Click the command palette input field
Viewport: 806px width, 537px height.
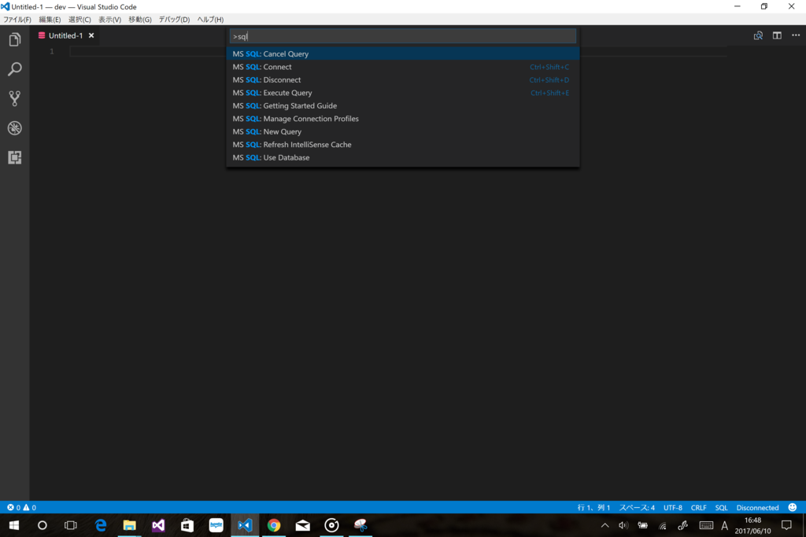pyautogui.click(x=402, y=36)
